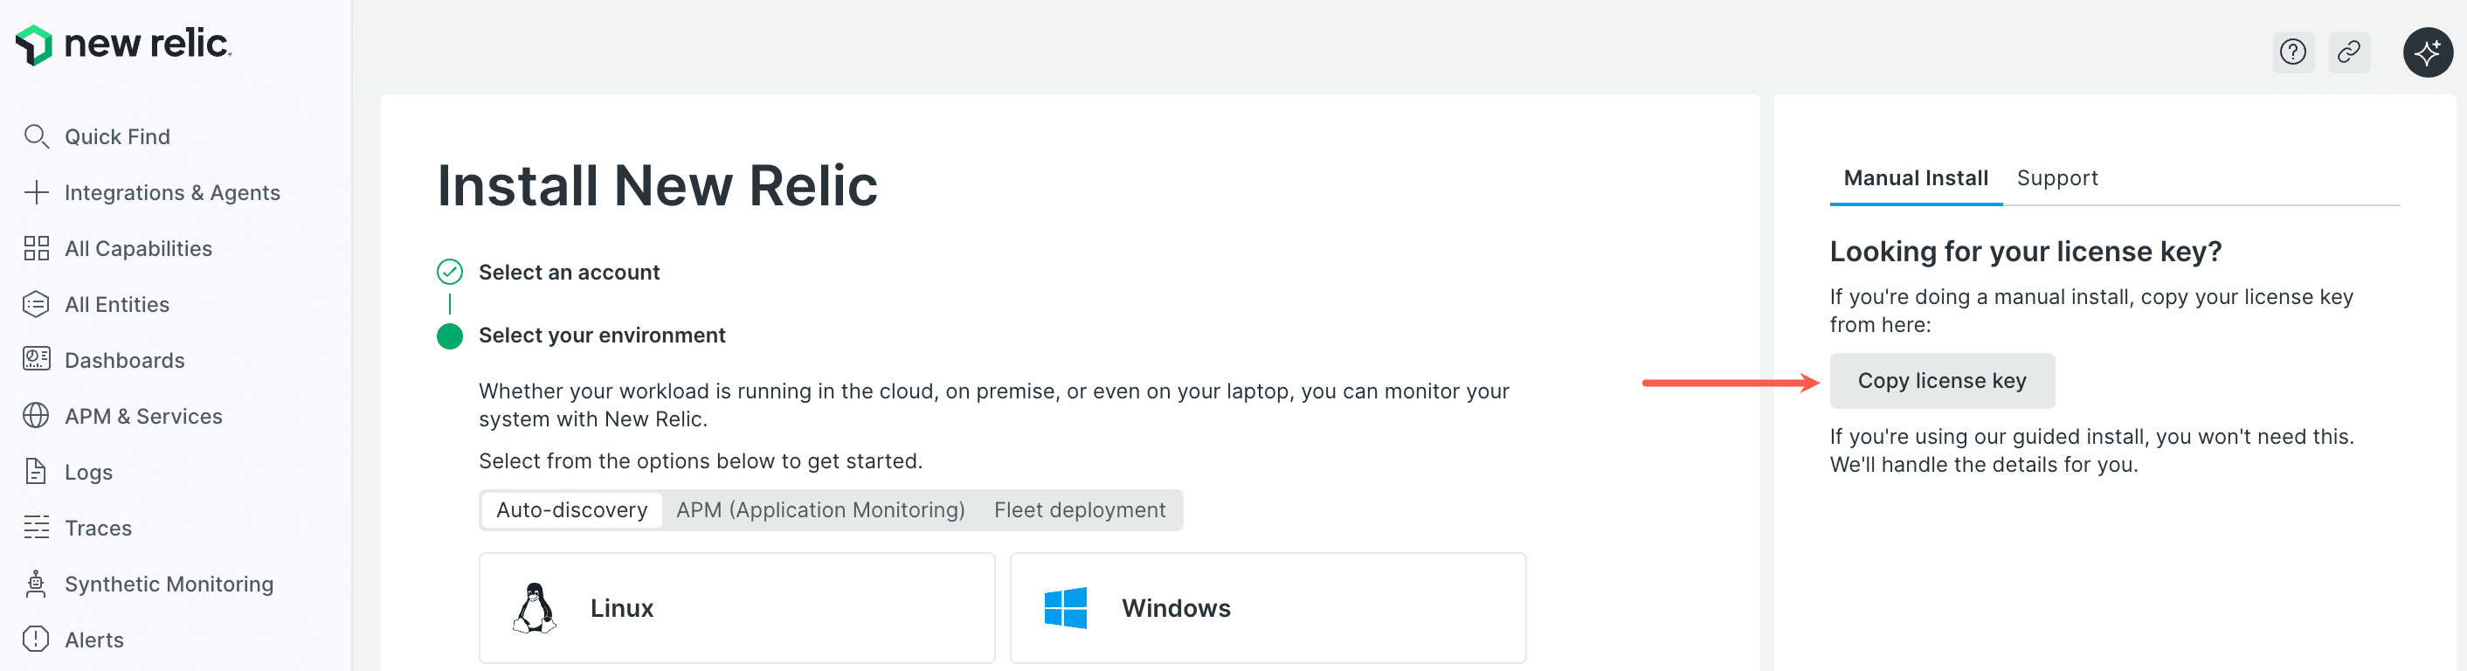Open Alerts from sidebar

pyautogui.click(x=93, y=640)
